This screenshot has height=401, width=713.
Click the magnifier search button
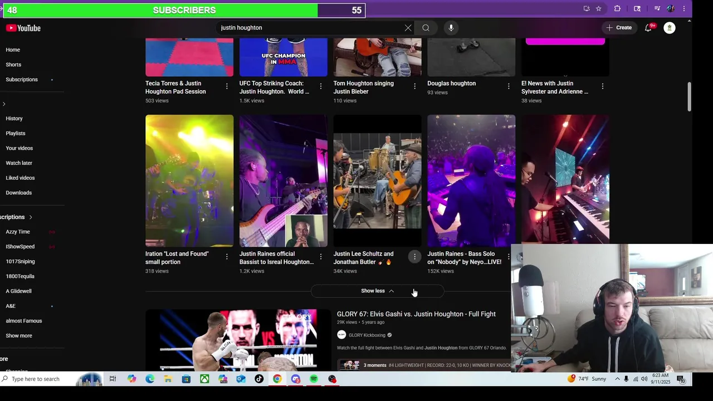click(x=426, y=28)
